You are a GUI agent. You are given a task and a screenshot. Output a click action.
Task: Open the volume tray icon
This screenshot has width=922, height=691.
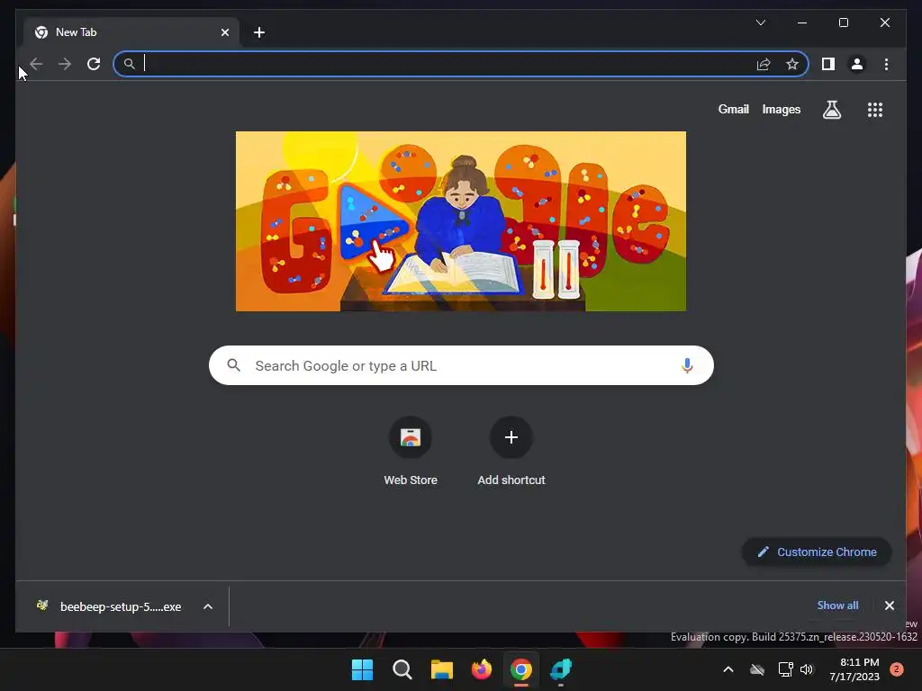click(x=807, y=669)
